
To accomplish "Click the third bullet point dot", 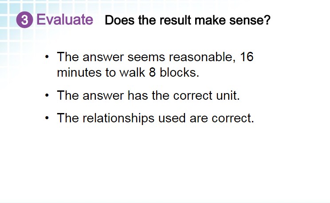I will pyautogui.click(x=47, y=118).
